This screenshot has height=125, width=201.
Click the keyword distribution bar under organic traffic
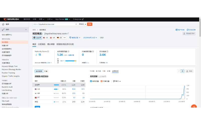coord(71,61)
